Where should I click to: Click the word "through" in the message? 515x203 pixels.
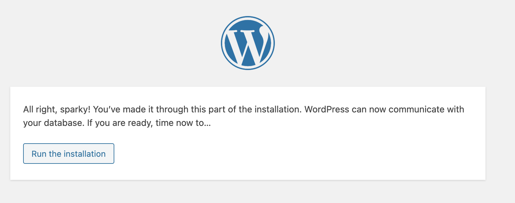pos(172,110)
